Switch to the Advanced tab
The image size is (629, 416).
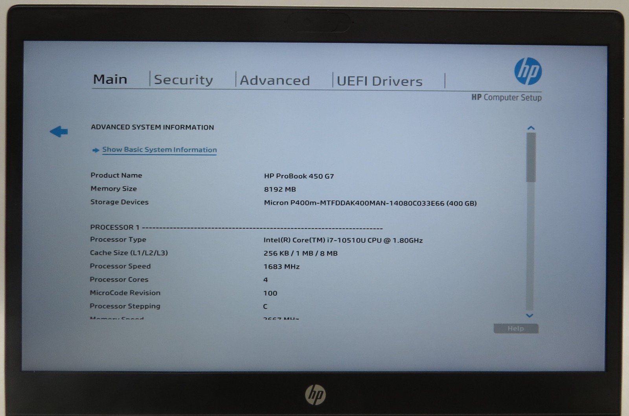(275, 81)
